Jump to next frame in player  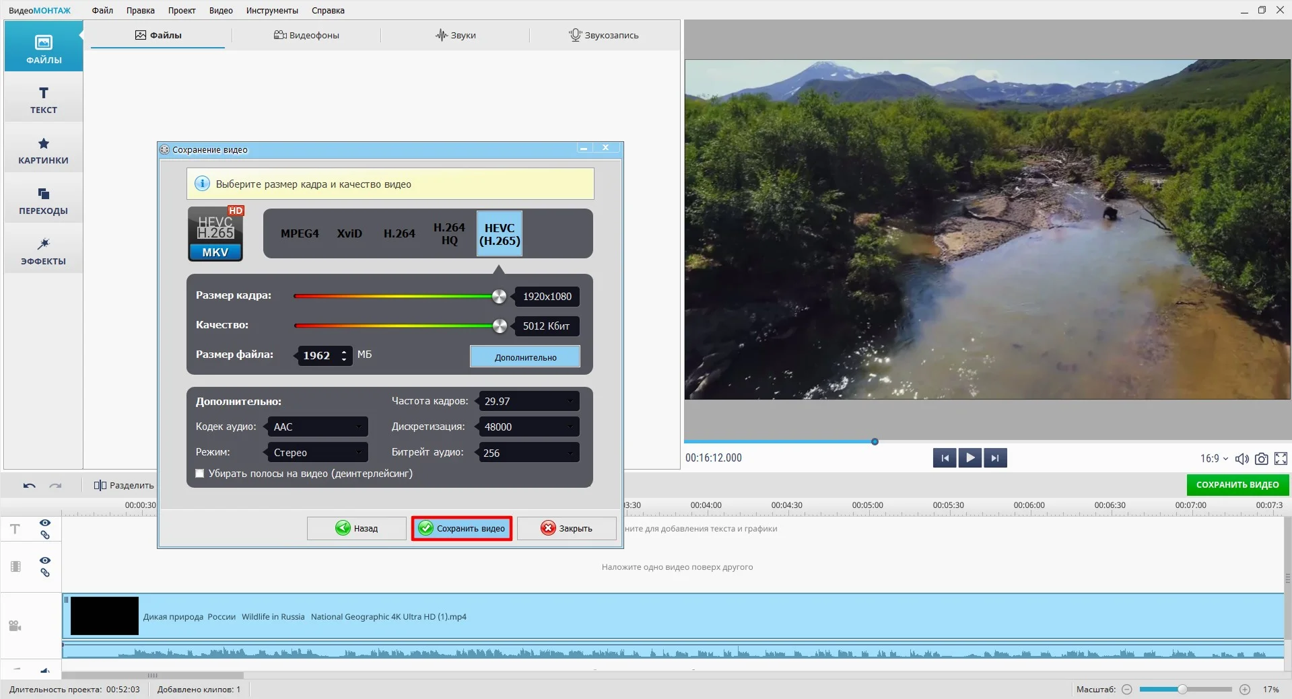(995, 458)
